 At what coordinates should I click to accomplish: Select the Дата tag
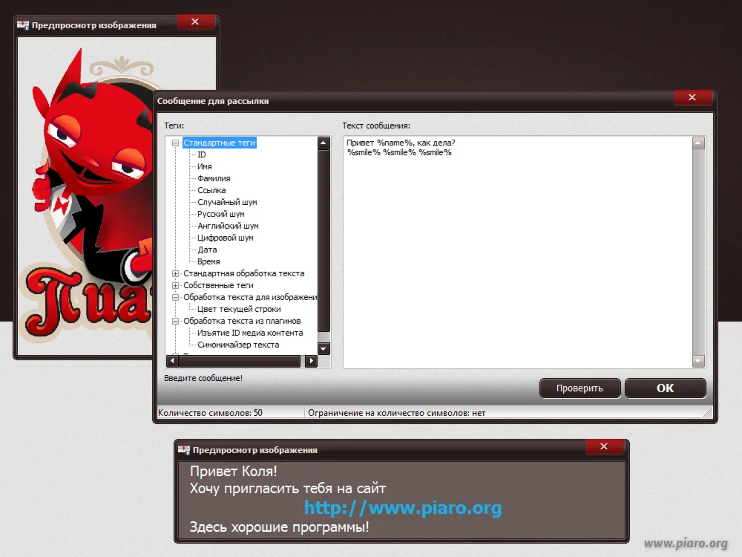tap(207, 250)
